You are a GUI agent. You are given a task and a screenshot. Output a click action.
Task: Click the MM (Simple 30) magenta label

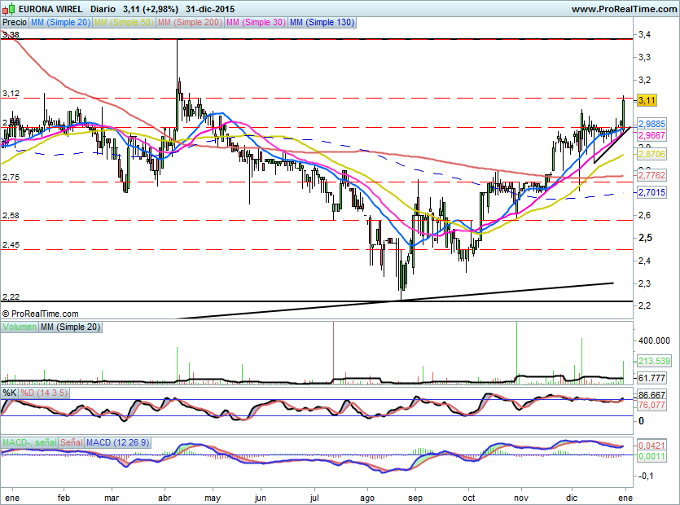coord(256,23)
